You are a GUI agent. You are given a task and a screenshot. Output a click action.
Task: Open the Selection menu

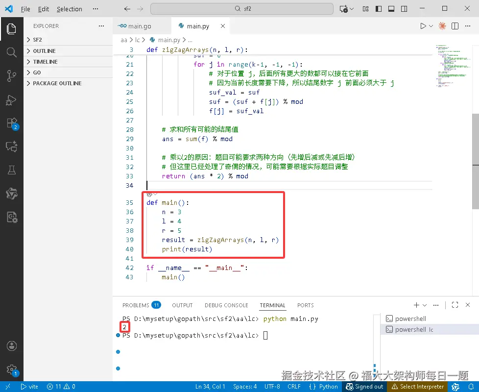pos(70,9)
